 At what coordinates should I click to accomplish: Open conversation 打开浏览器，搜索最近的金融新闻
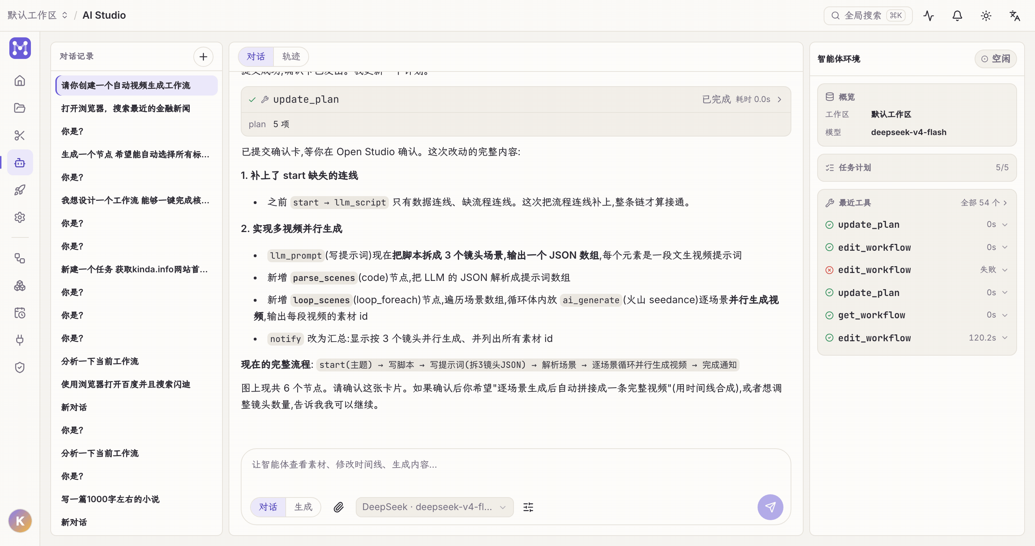137,108
